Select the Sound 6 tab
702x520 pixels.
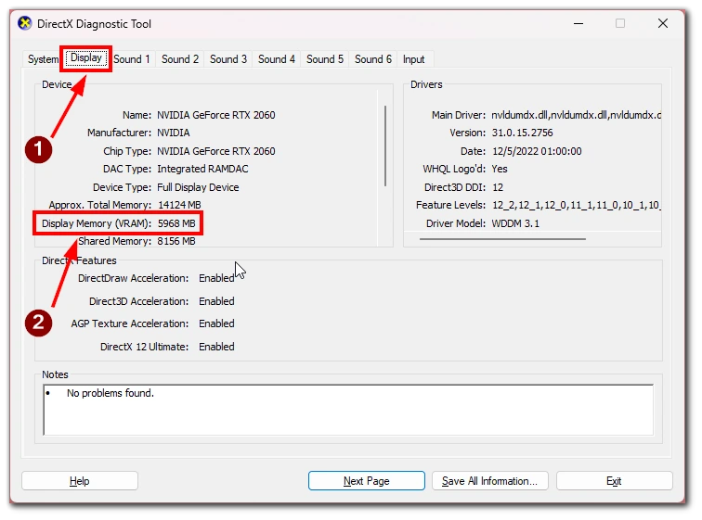[373, 59]
